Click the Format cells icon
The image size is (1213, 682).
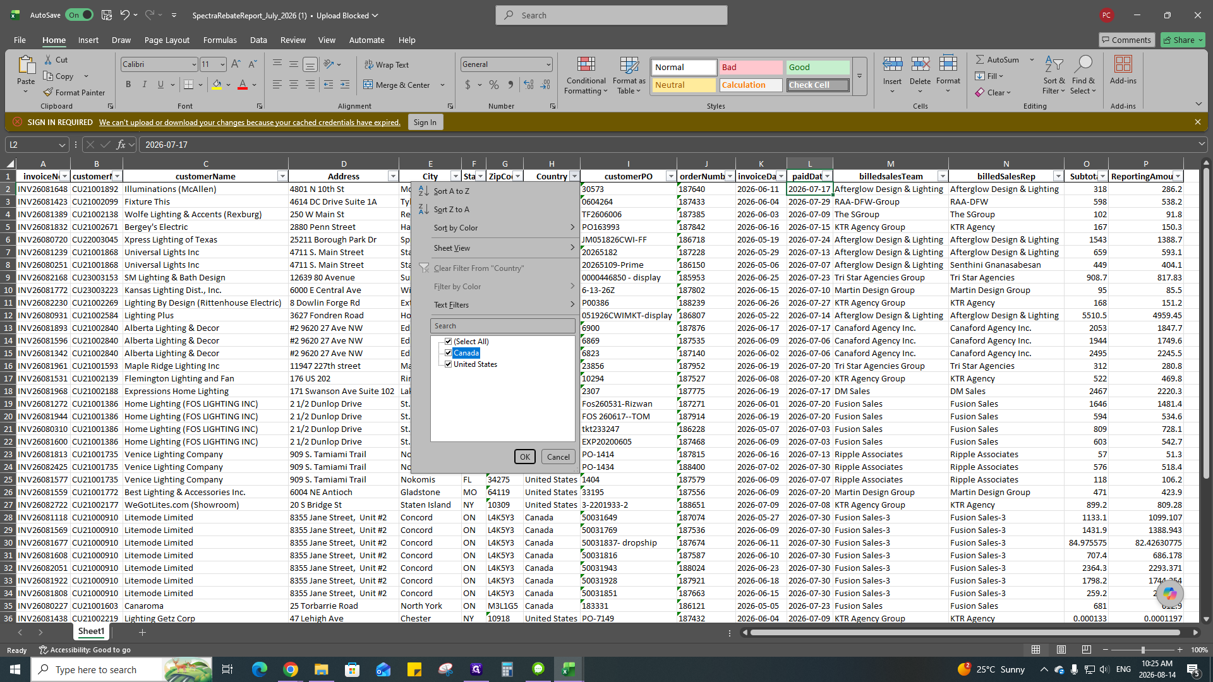tap(948, 64)
